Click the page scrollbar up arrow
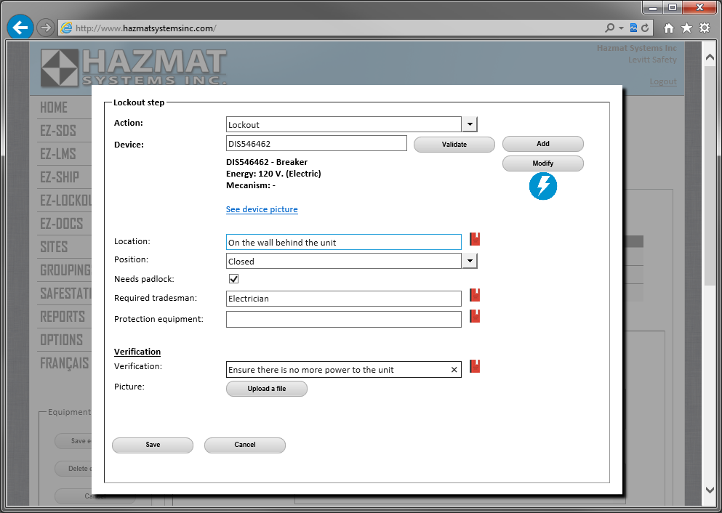The width and height of the screenshot is (722, 513). coord(710,57)
